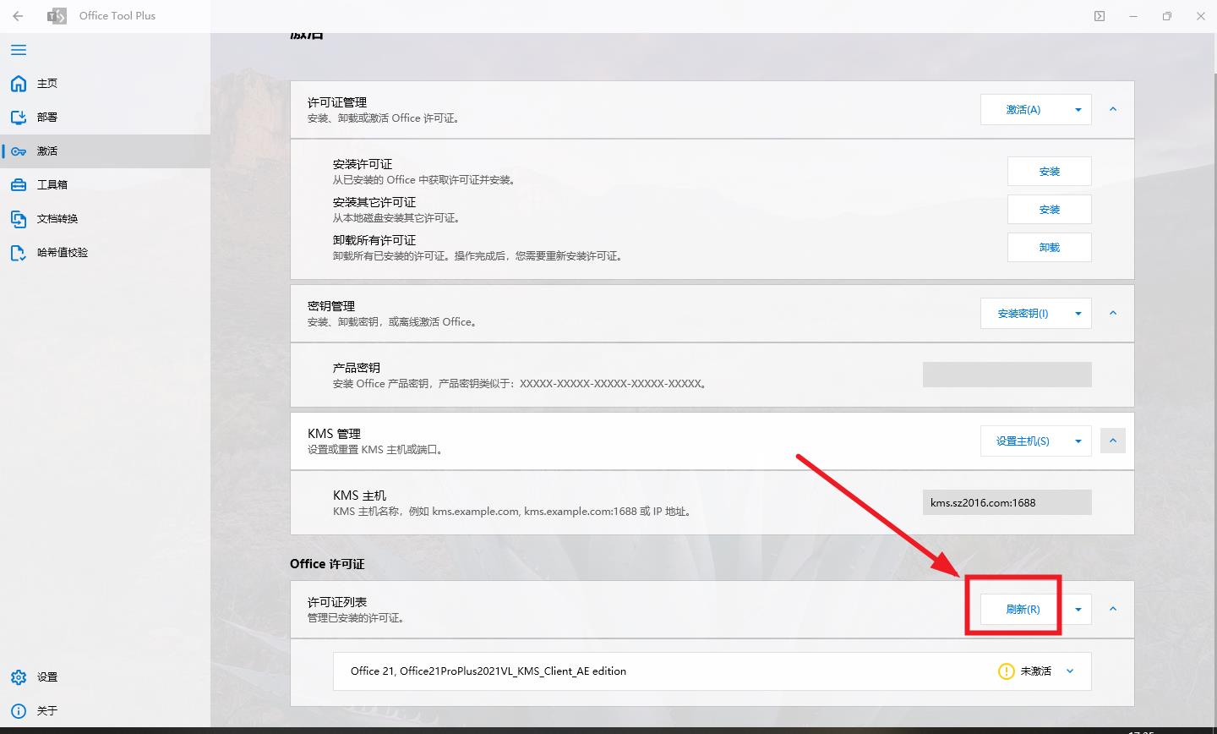Viewport: 1217px width, 734px height.
Task: Click the back arrow in title bar
Action: (x=17, y=15)
